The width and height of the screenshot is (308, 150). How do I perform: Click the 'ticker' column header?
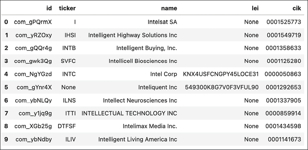pos(67,8)
